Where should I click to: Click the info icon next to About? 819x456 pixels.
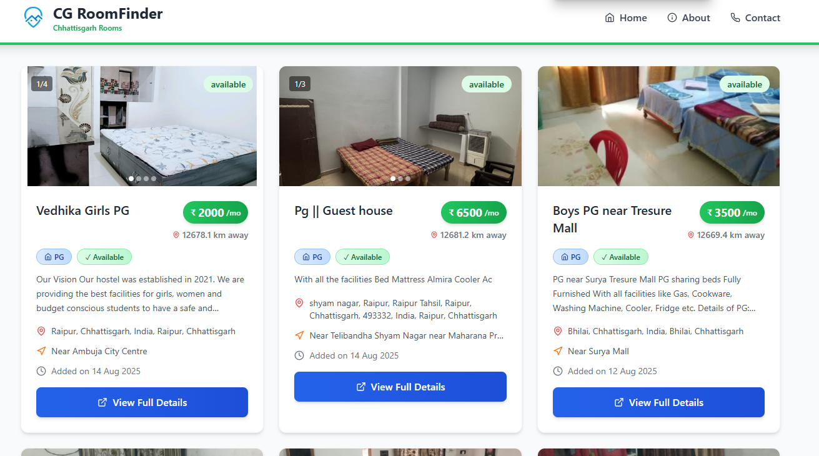(672, 17)
